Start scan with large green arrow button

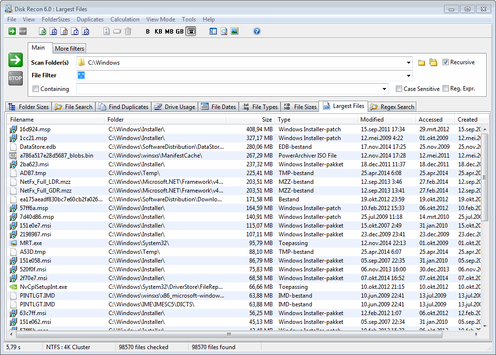click(16, 60)
